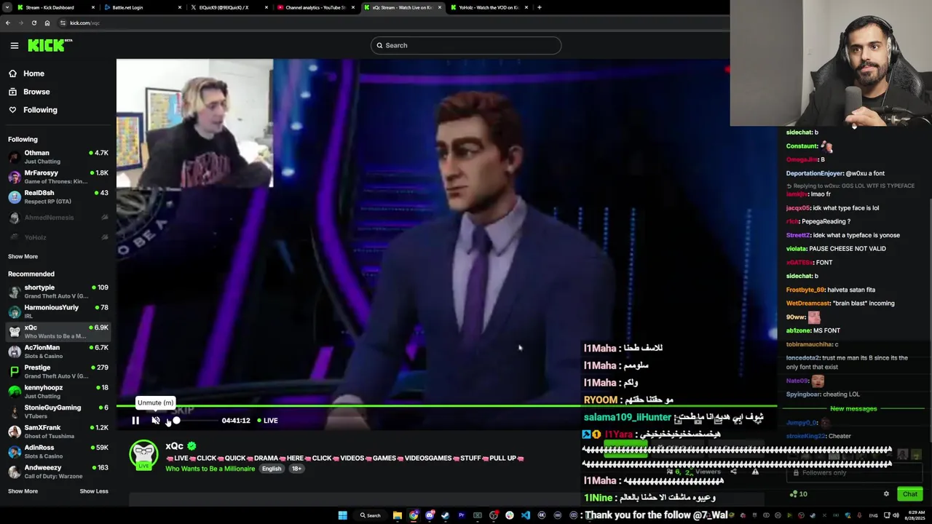Click the kick.com address bar

[x=393, y=23]
